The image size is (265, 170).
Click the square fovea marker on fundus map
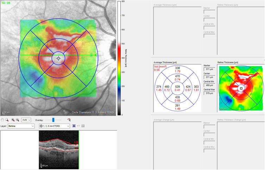click(x=58, y=58)
